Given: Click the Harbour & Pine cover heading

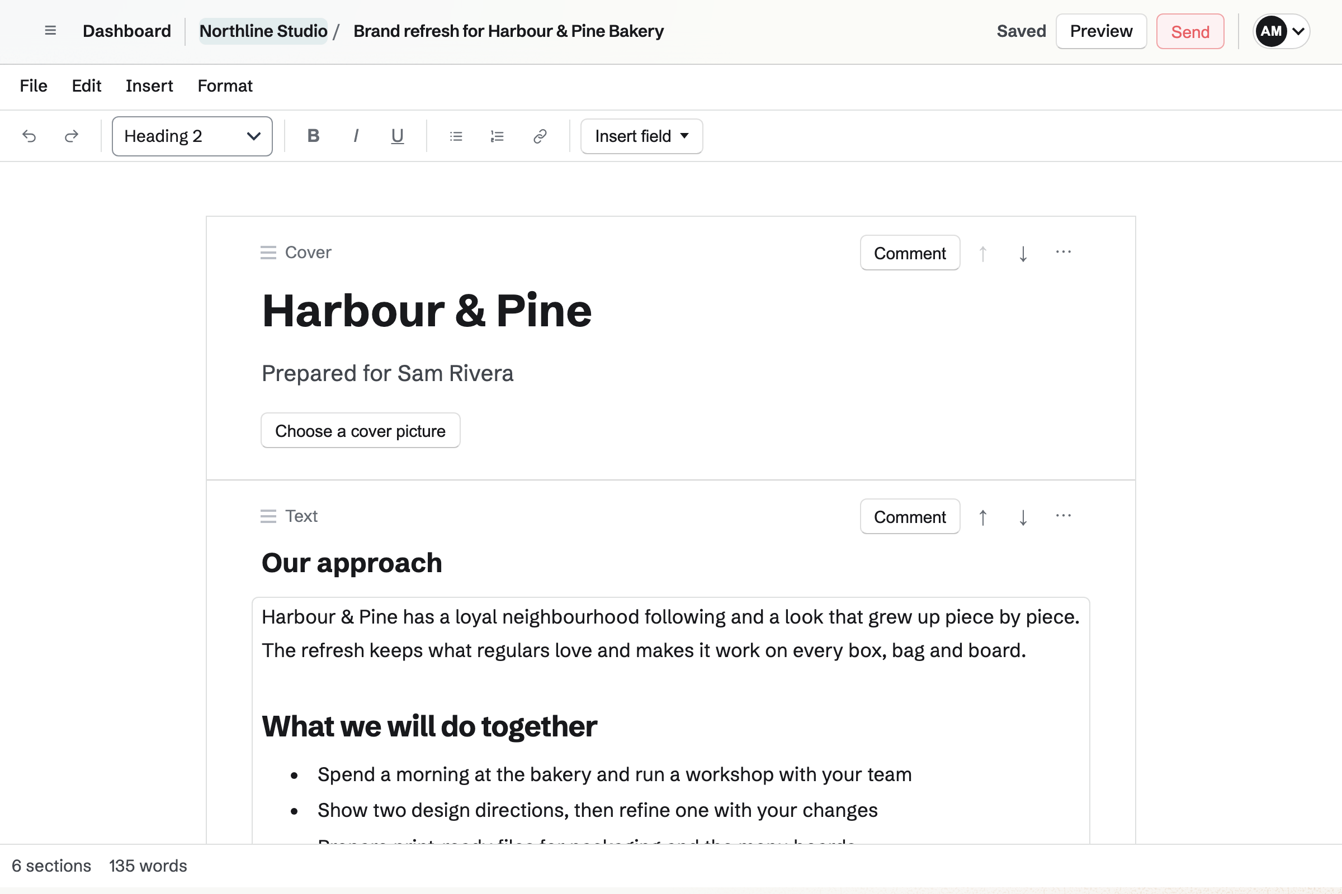Looking at the screenshot, I should 427,311.
